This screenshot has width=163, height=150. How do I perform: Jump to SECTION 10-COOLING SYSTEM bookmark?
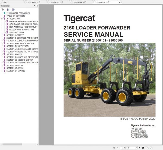[x=20, y=60]
